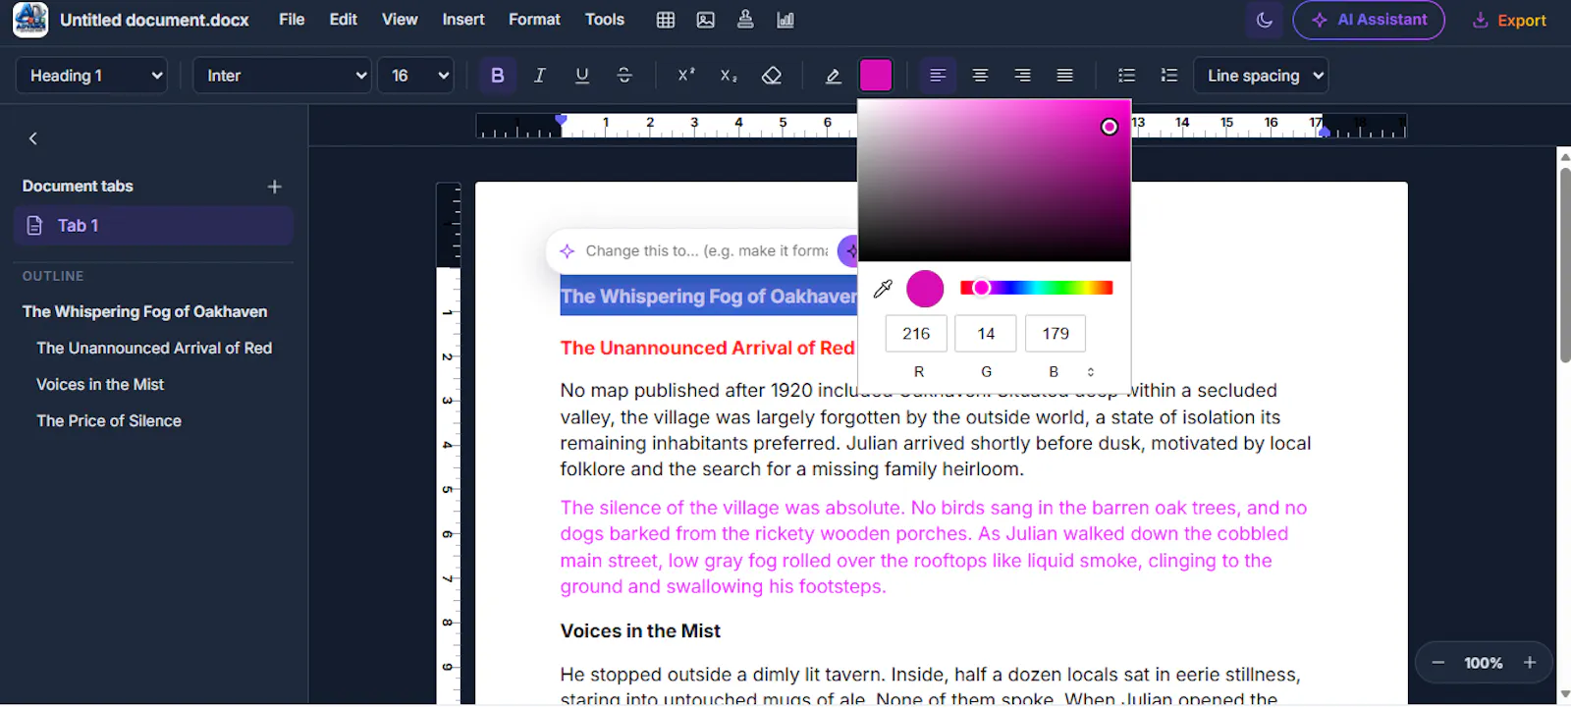Switch color format with the RGB toggle arrows
The height and width of the screenshot is (708, 1571).
(x=1090, y=372)
